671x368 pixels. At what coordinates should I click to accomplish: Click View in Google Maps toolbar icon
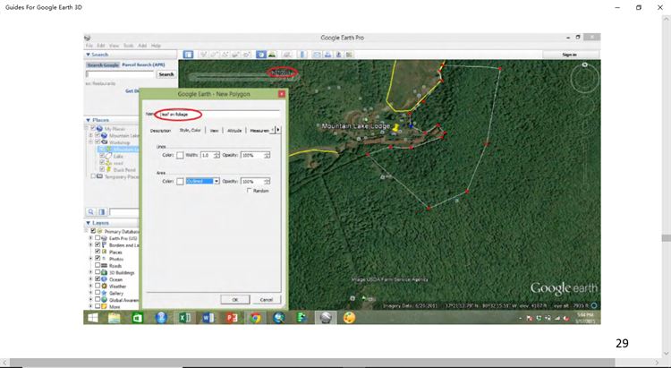point(349,55)
